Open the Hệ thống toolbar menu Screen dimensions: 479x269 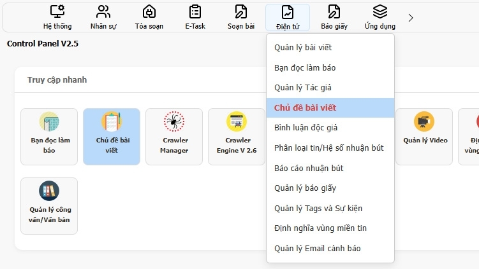(x=57, y=18)
